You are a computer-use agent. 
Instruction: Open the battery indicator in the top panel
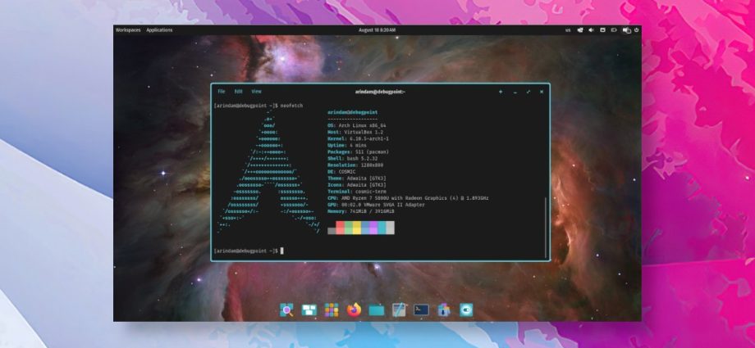[x=614, y=29]
